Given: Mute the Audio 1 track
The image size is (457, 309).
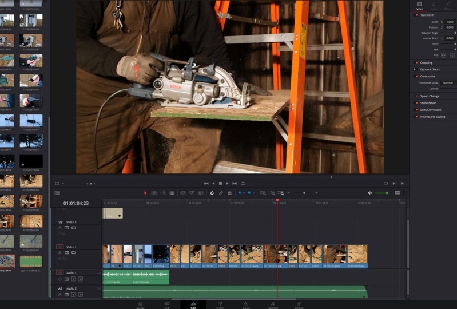Looking at the screenshot, I should (81, 279).
